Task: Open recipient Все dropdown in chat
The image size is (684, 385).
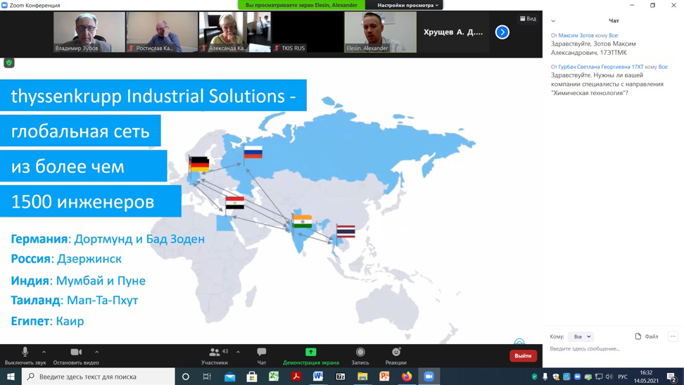Action: (x=582, y=336)
